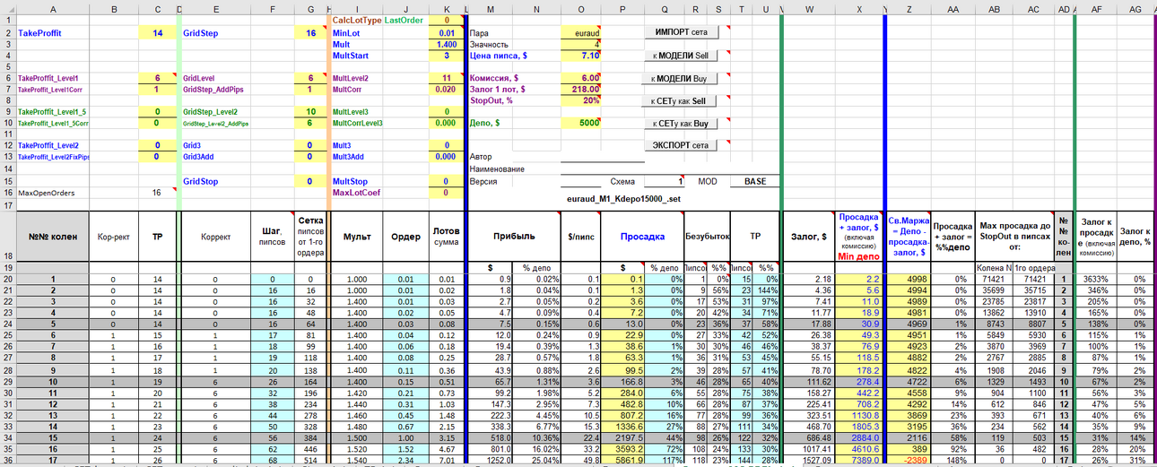Viewport: 1157px width, 467px height.
Task: Click the ЭКСПОРТ сета button
Action: click(x=682, y=145)
